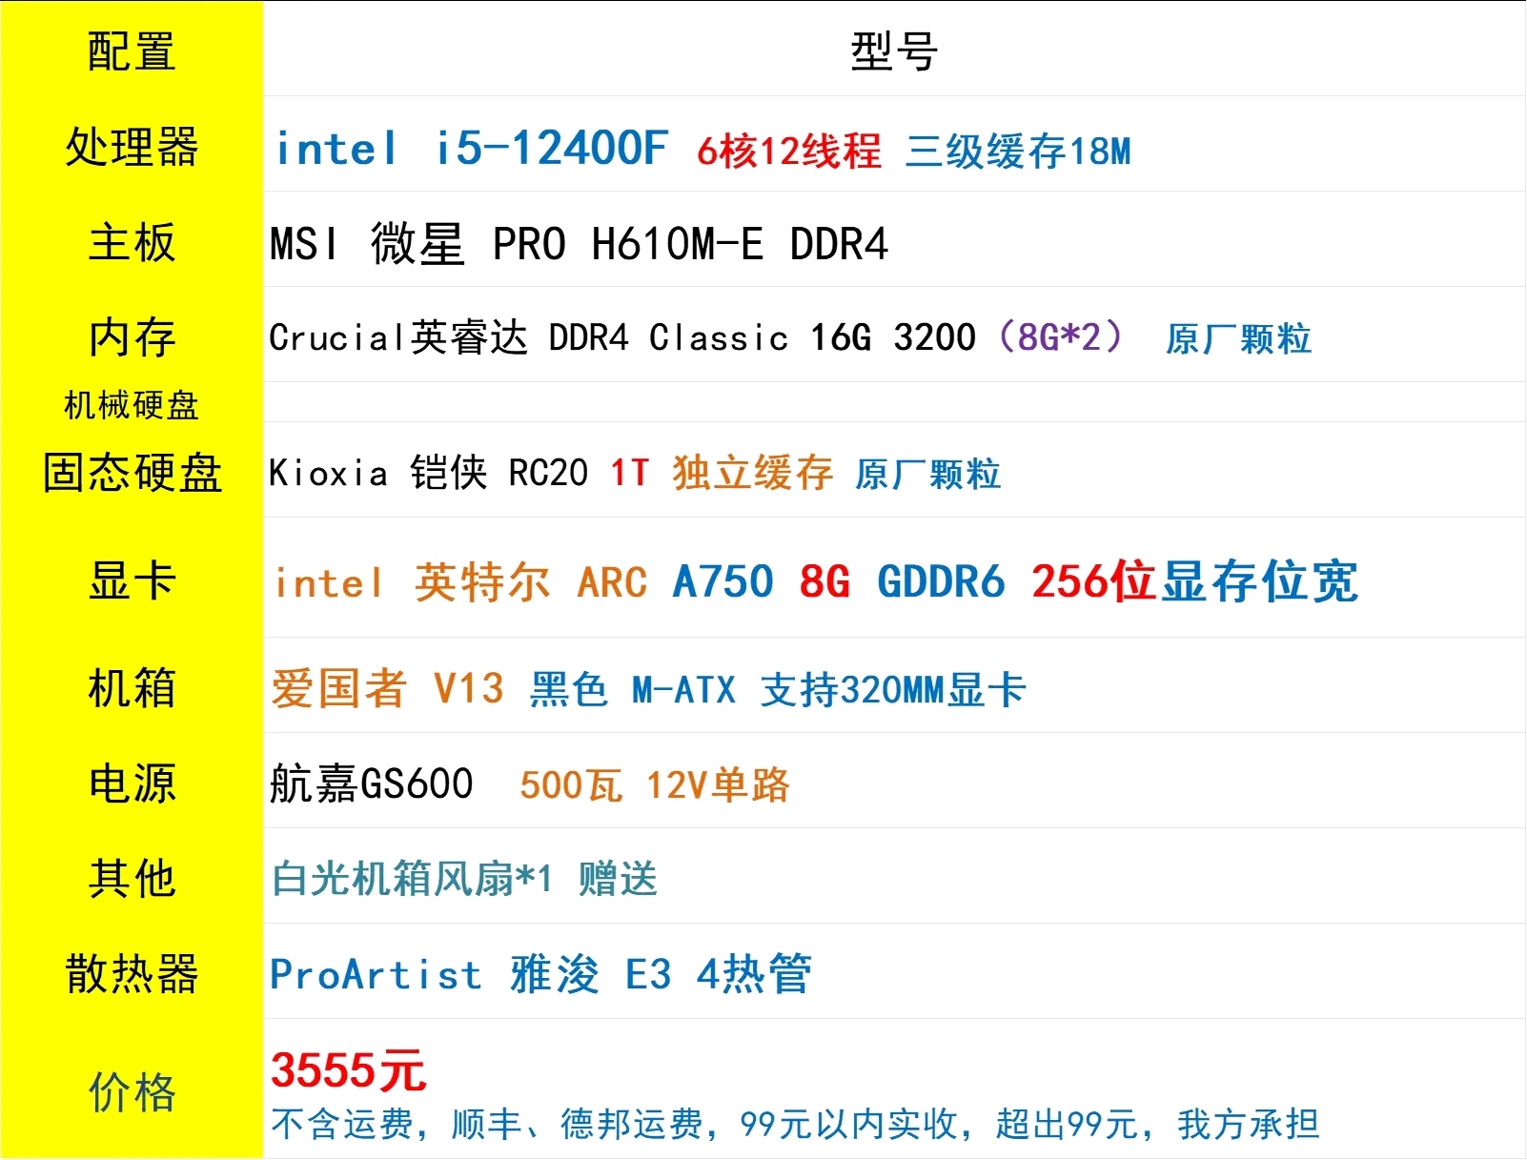Click the intel i5-12400F text
Image resolution: width=1527 pixels, height=1160 pixels.
pyautogui.click(x=471, y=149)
